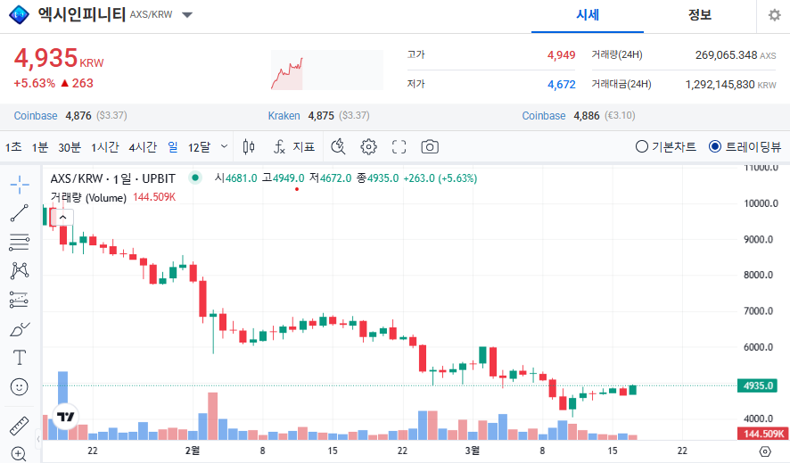Click the zoom in tool
Viewport: 790px width, 463px height.
click(x=19, y=454)
